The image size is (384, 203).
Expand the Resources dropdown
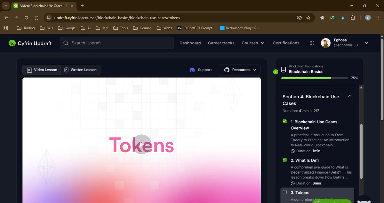pos(240,70)
